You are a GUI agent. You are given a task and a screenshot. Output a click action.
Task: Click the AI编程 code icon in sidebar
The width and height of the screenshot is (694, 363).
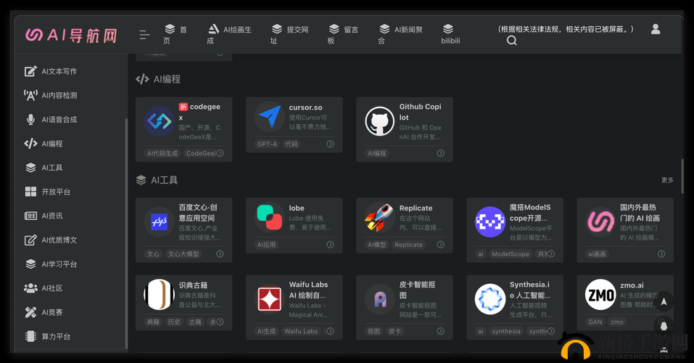[x=30, y=144]
